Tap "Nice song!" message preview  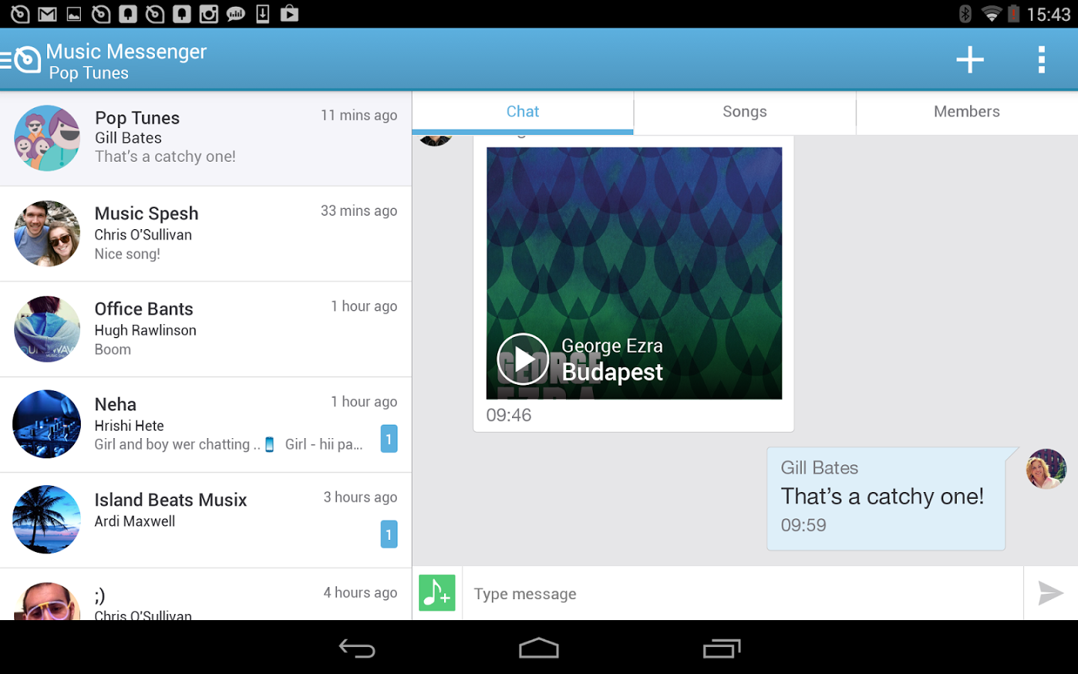[127, 254]
